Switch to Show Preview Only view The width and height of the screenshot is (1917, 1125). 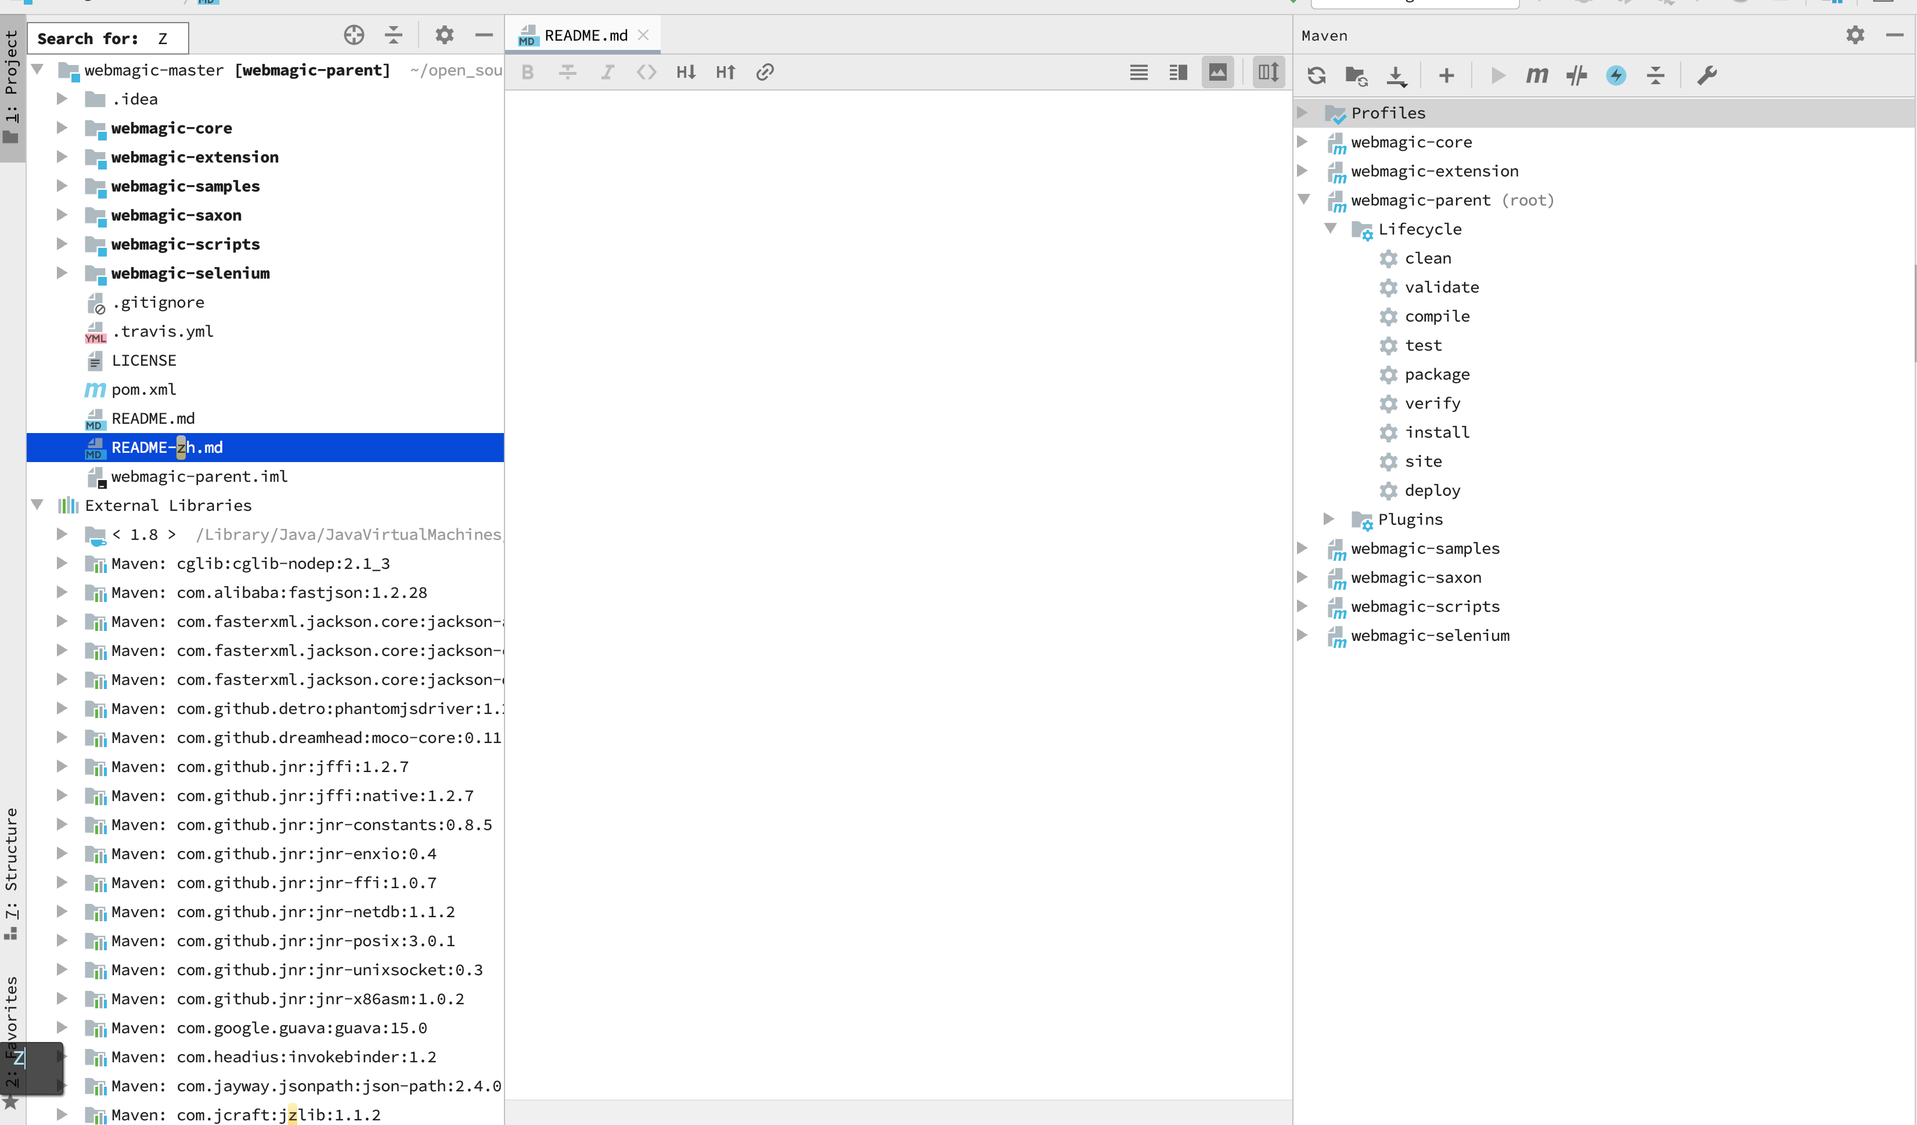pos(1218,72)
